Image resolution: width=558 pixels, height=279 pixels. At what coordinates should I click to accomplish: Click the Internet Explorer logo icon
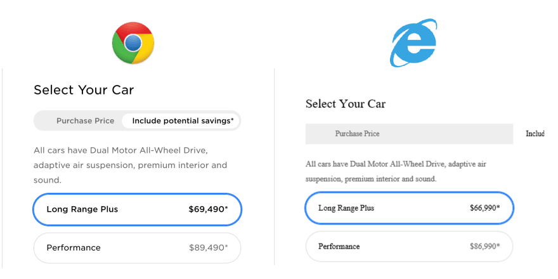pos(413,42)
